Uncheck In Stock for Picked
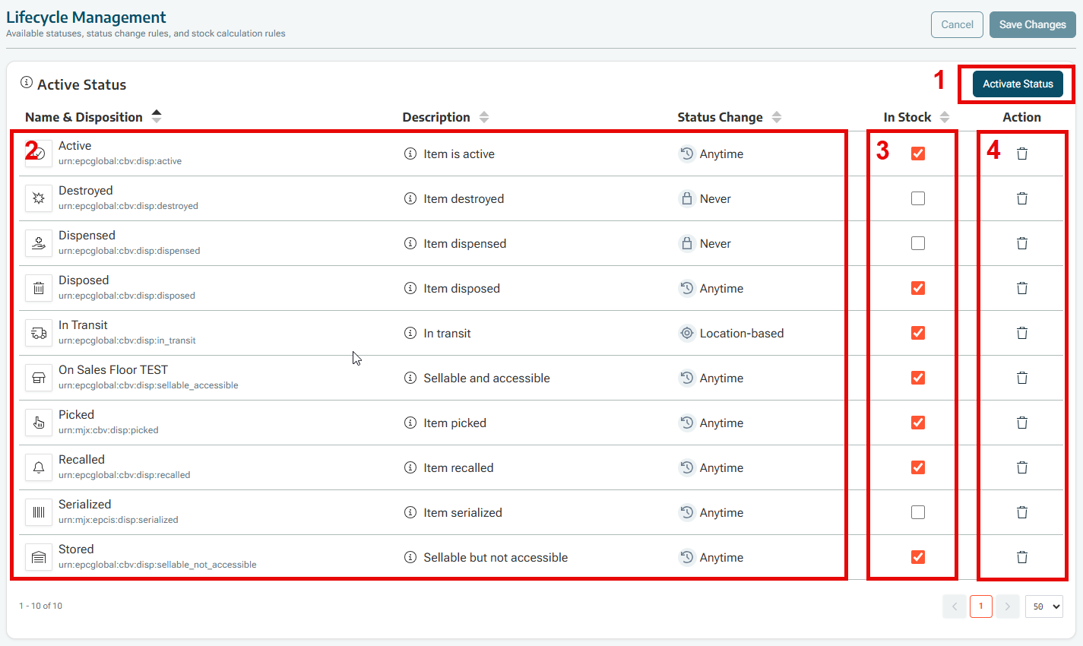 (918, 423)
